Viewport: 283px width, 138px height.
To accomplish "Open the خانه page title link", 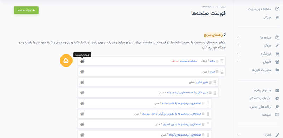I will pos(213,61).
